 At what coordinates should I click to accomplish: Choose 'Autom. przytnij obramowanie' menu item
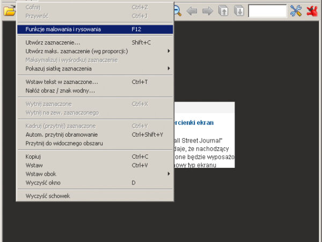point(62,134)
